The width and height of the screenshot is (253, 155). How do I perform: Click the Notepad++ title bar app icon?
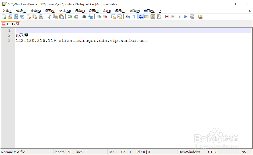coord(4,4)
